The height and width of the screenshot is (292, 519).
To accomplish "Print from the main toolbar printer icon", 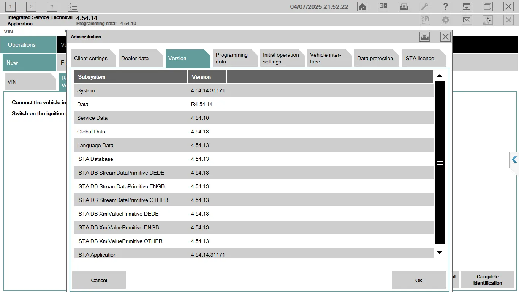I will pos(404,6).
